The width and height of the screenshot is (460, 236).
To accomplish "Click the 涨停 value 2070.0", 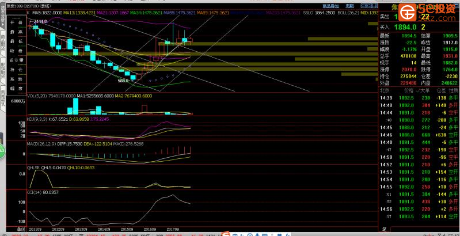I will tap(409, 70).
